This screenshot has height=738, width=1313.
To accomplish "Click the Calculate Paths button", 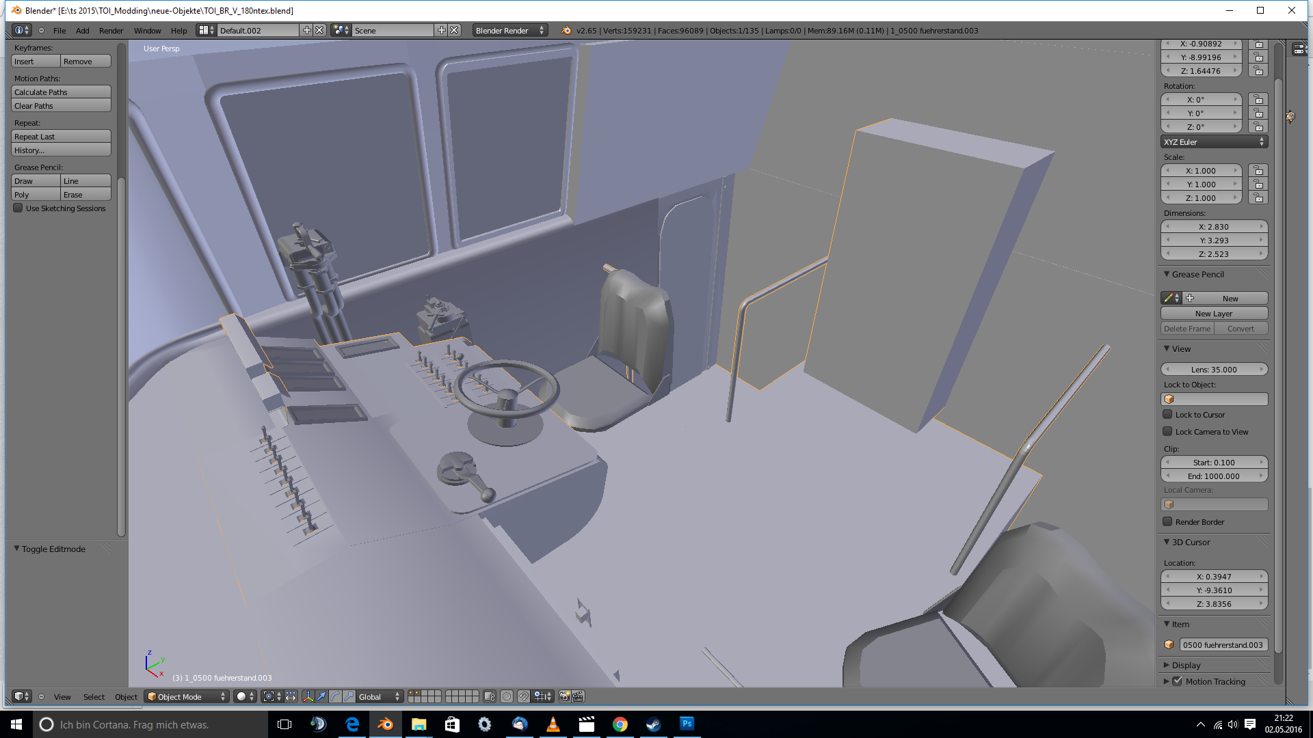I will [x=61, y=92].
